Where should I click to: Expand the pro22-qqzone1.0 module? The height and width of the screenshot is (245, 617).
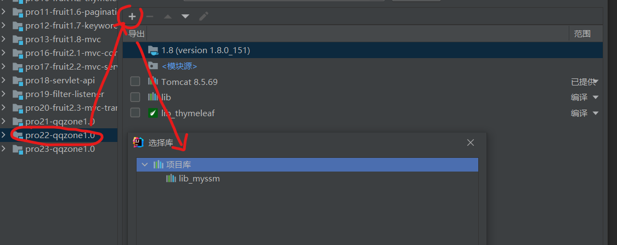pyautogui.click(x=4, y=135)
